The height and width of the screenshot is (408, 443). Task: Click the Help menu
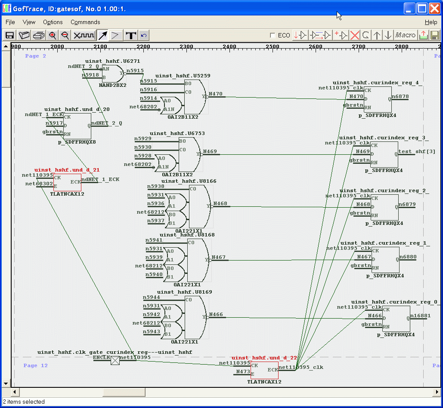click(x=431, y=22)
